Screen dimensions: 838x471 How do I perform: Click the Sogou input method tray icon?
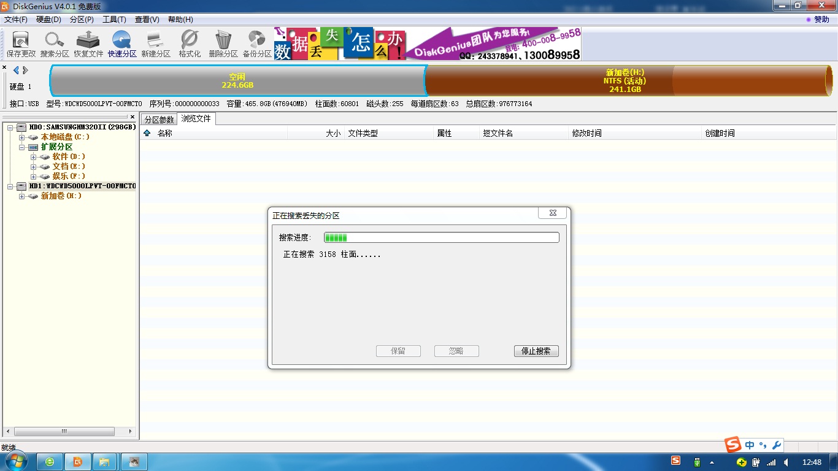pos(675,461)
